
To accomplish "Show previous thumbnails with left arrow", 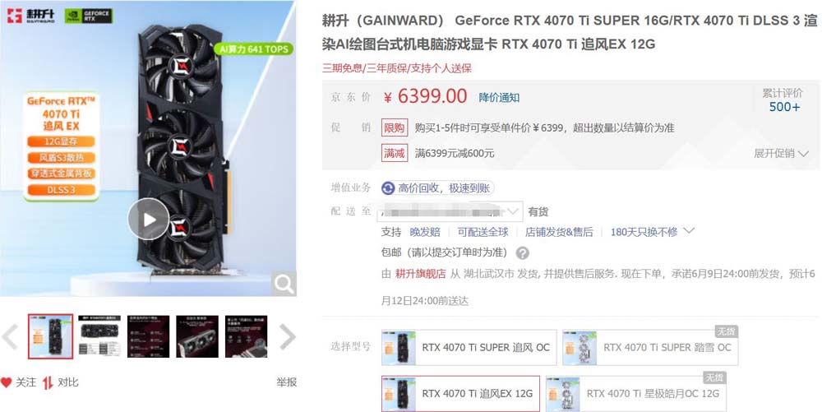I will 11,336.
